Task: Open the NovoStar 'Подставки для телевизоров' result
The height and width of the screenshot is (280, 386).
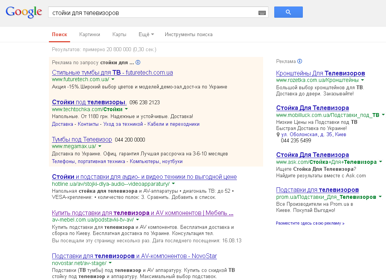Action: [x=134, y=256]
